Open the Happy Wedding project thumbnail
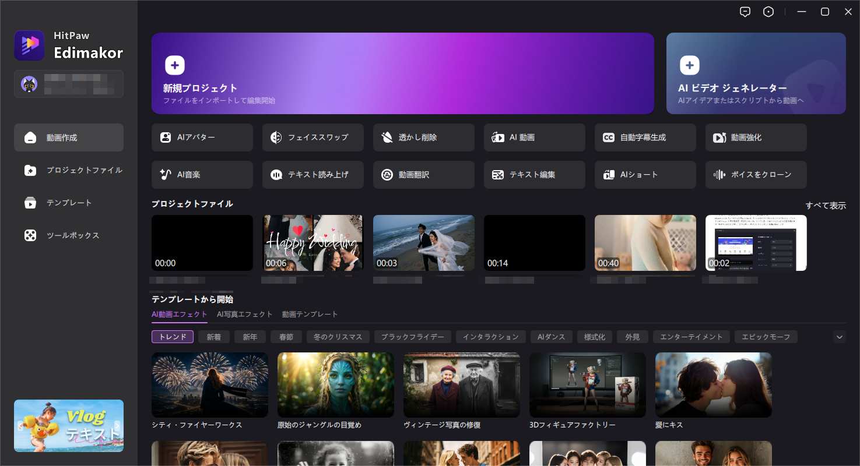860x466 pixels. pos(313,243)
